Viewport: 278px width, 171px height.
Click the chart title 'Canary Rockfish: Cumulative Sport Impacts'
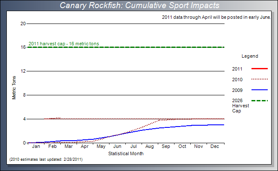click(x=139, y=6)
